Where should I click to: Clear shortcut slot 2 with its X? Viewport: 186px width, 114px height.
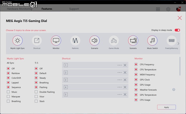click(x=125, y=73)
